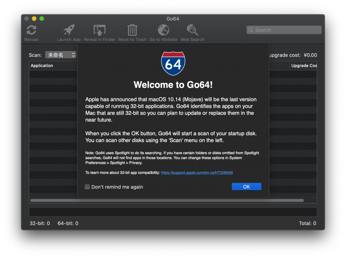
Task: Open the Apple support HT208436 link
Action: point(197,173)
